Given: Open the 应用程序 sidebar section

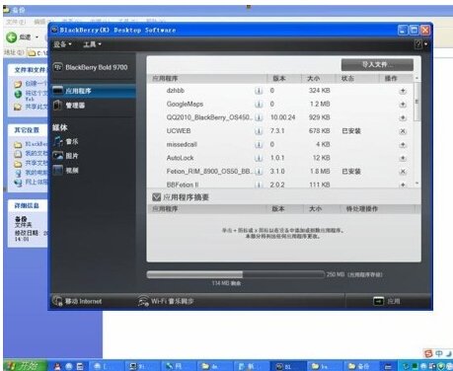Looking at the screenshot, I should point(94,91).
